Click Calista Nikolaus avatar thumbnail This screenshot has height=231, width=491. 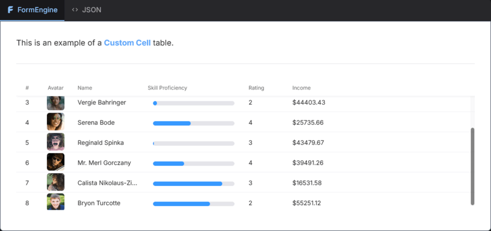(56, 182)
